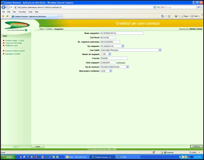Click the Urmatorul button
This screenshot has width=204, height=160.
196,147
